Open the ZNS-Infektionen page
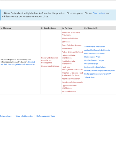The width and height of the screenshot is (116, 154). pos(69,92)
